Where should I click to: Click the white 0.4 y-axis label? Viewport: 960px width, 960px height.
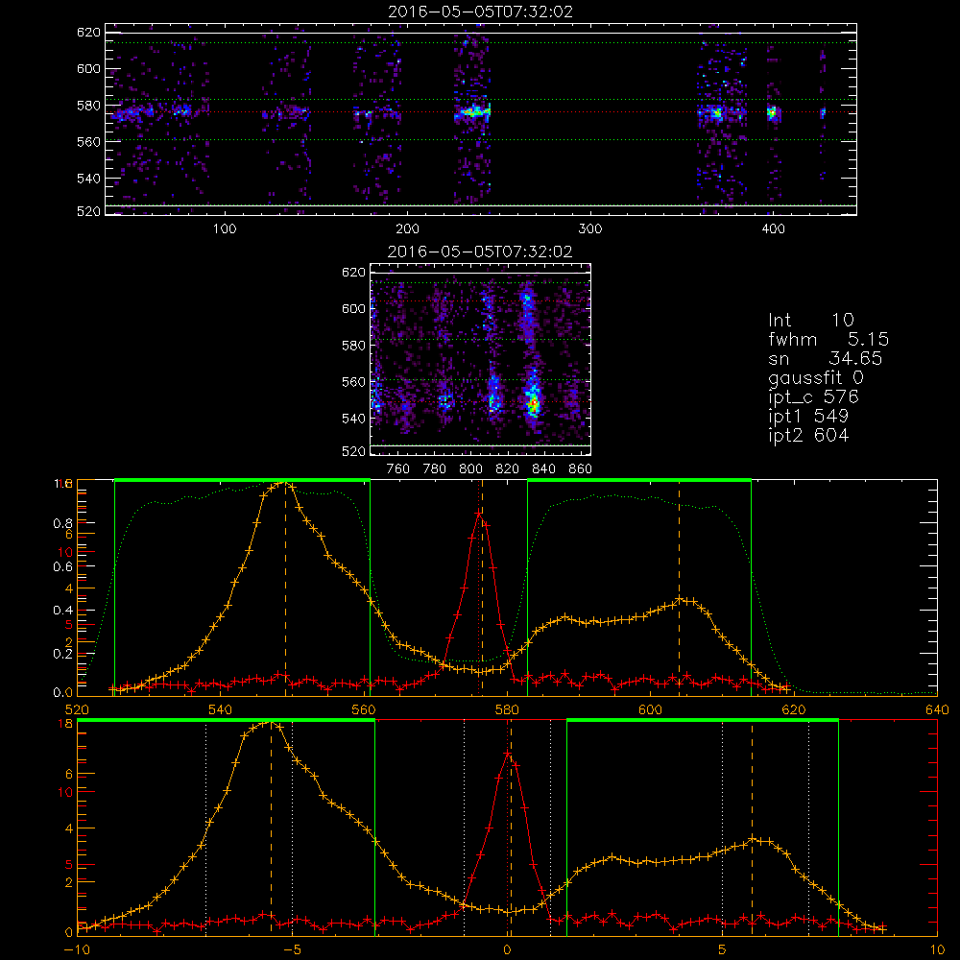tap(63, 611)
